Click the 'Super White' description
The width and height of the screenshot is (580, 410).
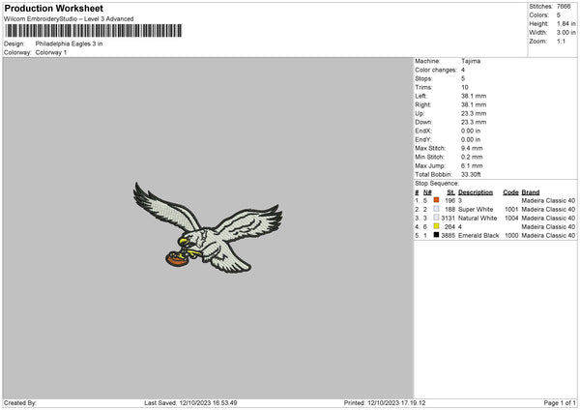476,210
